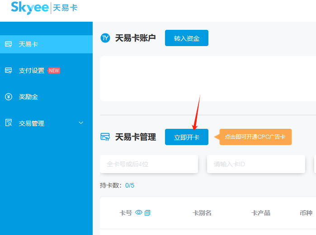The image size is (316, 235).
Task: Click the 天易卡管理 heading
Action: pos(136,137)
